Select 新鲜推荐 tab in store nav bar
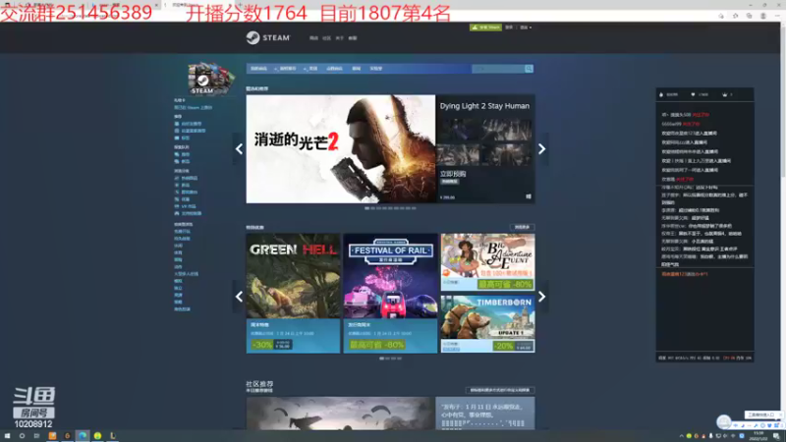The image size is (786, 442). [x=287, y=69]
